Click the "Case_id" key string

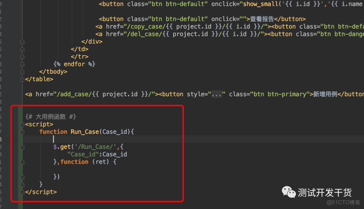click(83, 154)
